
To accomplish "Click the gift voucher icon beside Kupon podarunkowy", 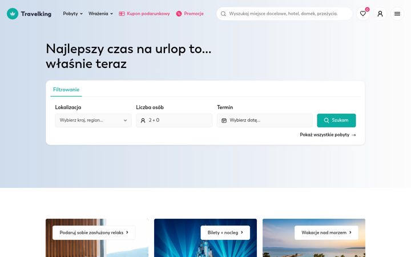I will pos(122,14).
